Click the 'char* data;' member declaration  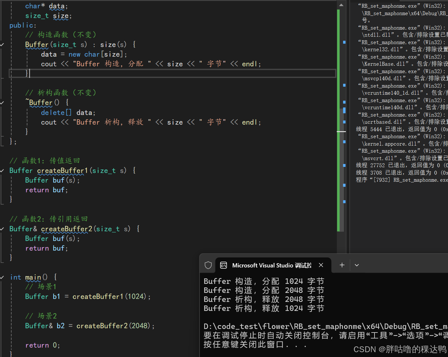click(x=47, y=6)
